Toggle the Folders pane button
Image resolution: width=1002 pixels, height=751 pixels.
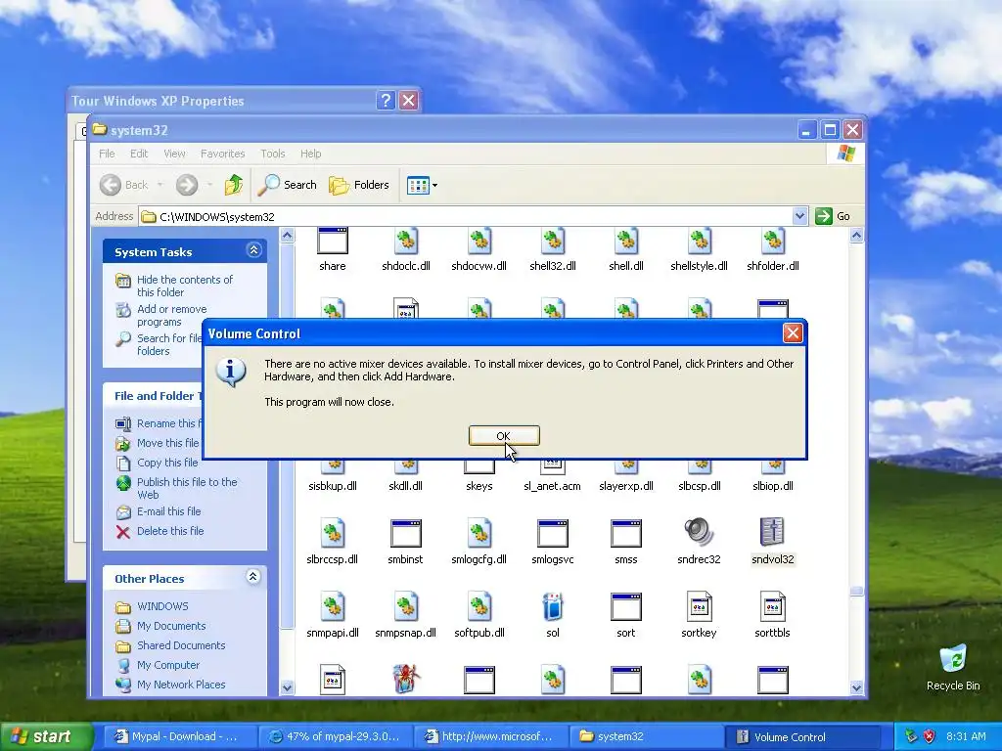[359, 185]
